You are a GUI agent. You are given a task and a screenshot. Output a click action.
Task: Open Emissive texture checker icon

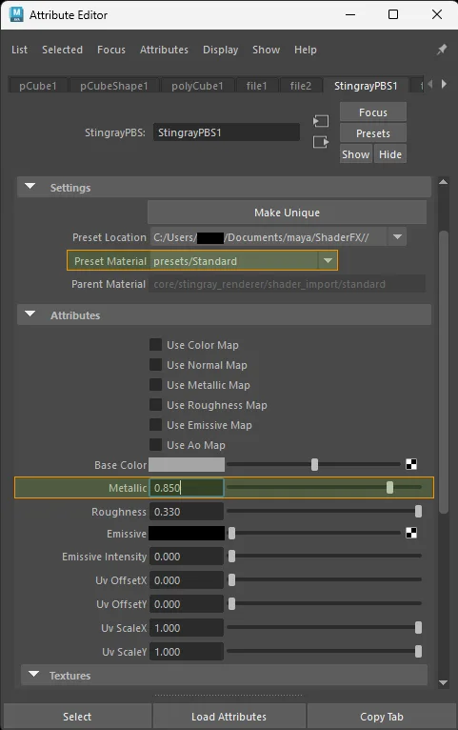point(411,533)
